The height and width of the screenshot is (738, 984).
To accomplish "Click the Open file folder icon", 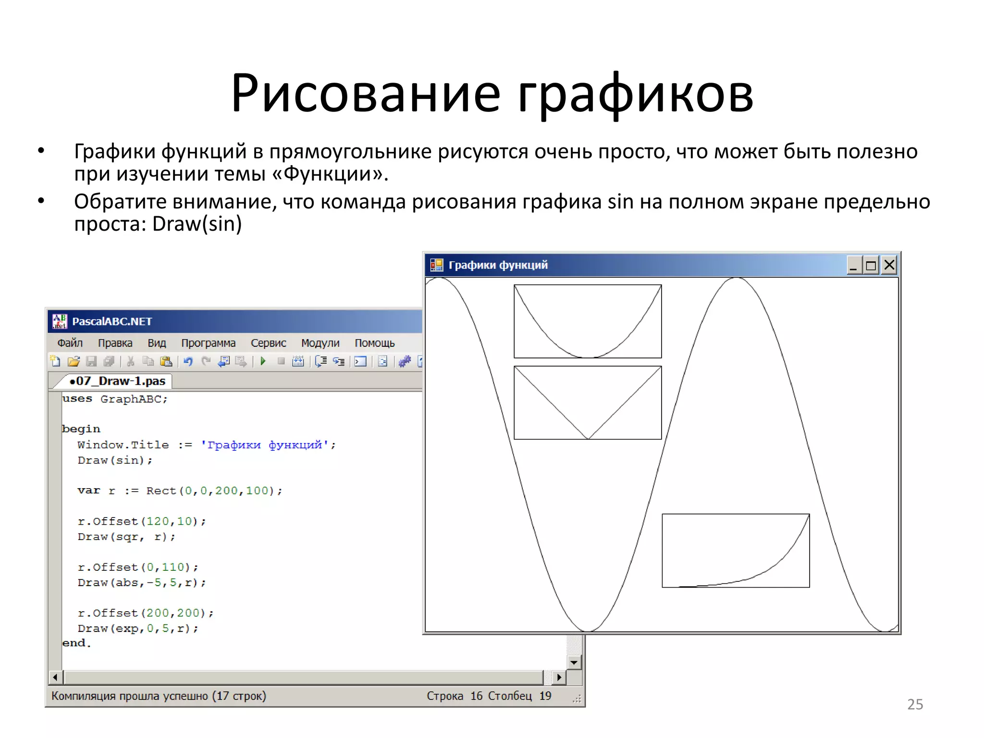I will [74, 361].
